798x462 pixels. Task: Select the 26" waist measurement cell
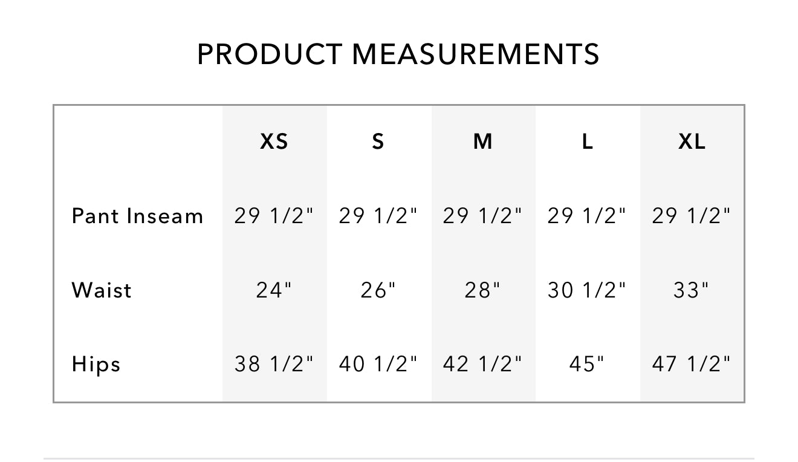click(378, 290)
